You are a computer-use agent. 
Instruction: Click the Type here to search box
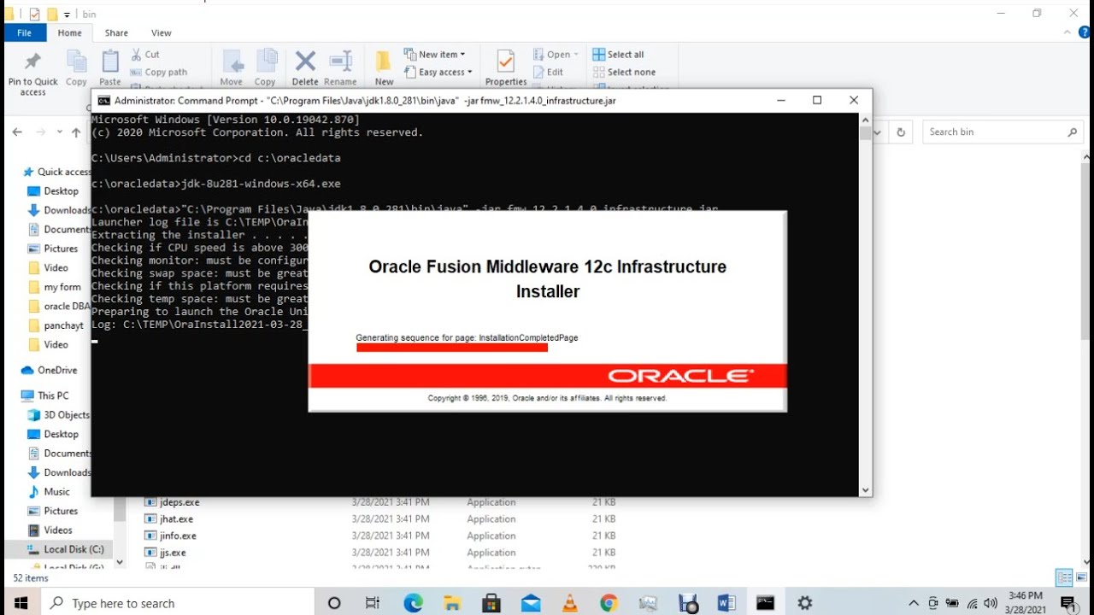(179, 603)
